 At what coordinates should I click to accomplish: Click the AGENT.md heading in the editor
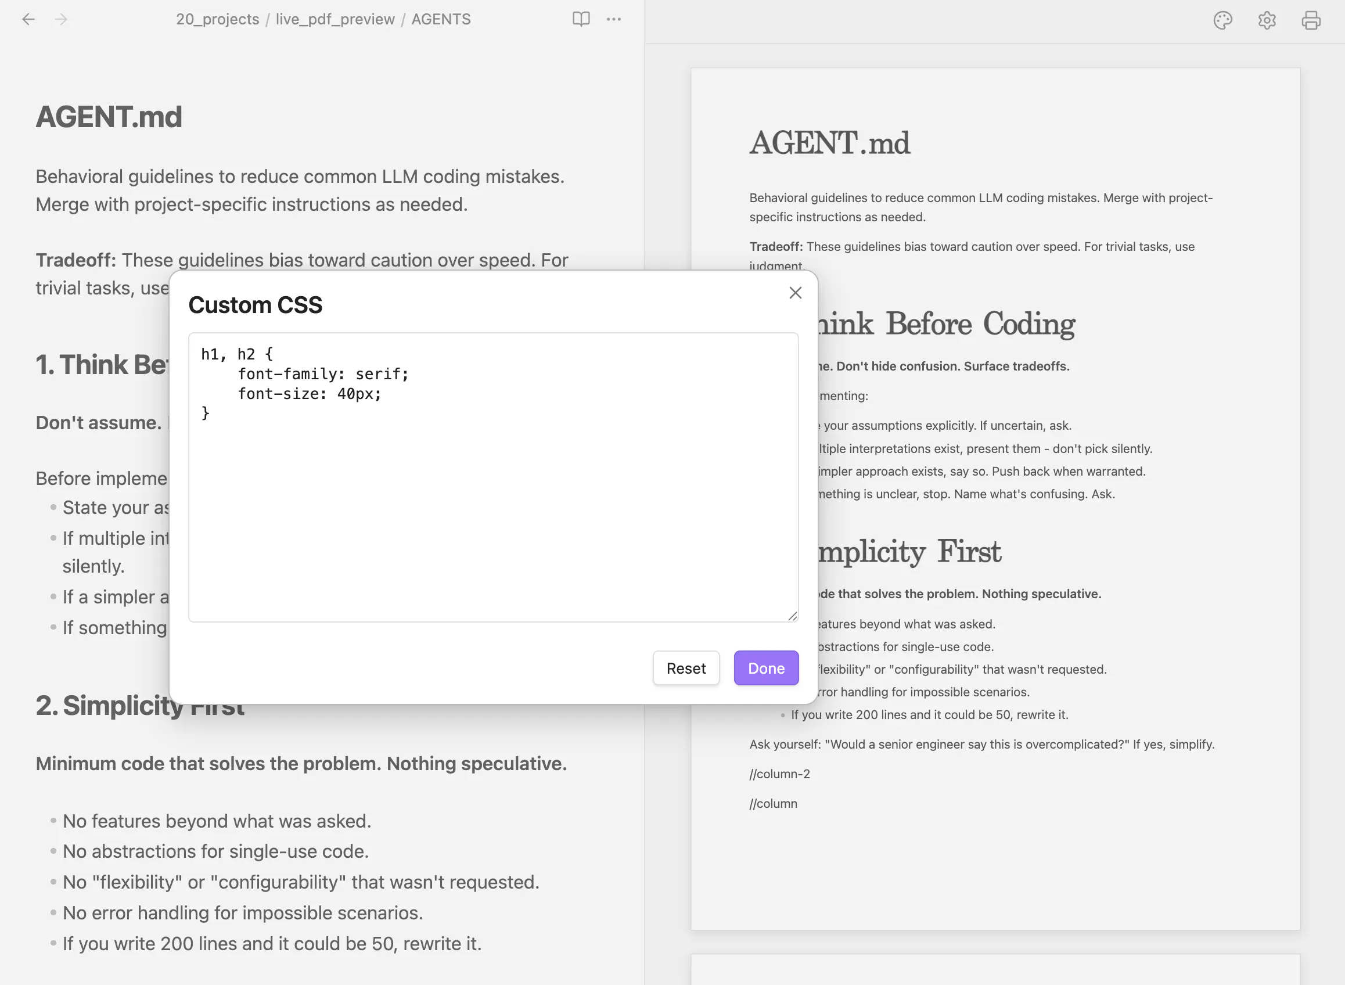(x=109, y=116)
